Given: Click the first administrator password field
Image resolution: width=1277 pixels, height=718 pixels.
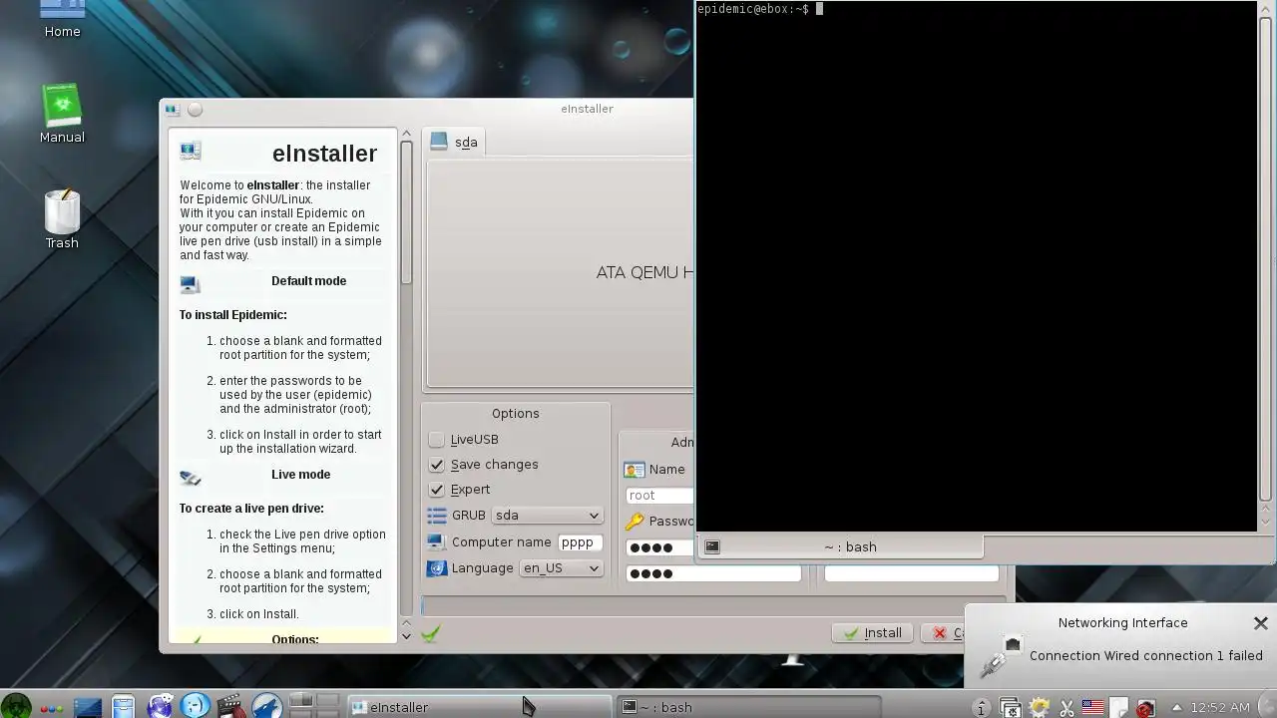Looking at the screenshot, I should coord(659,547).
